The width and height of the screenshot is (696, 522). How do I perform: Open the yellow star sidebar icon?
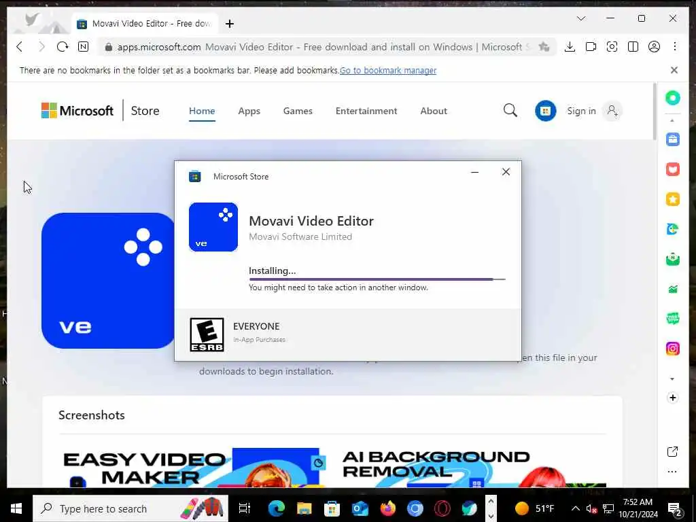point(672,199)
